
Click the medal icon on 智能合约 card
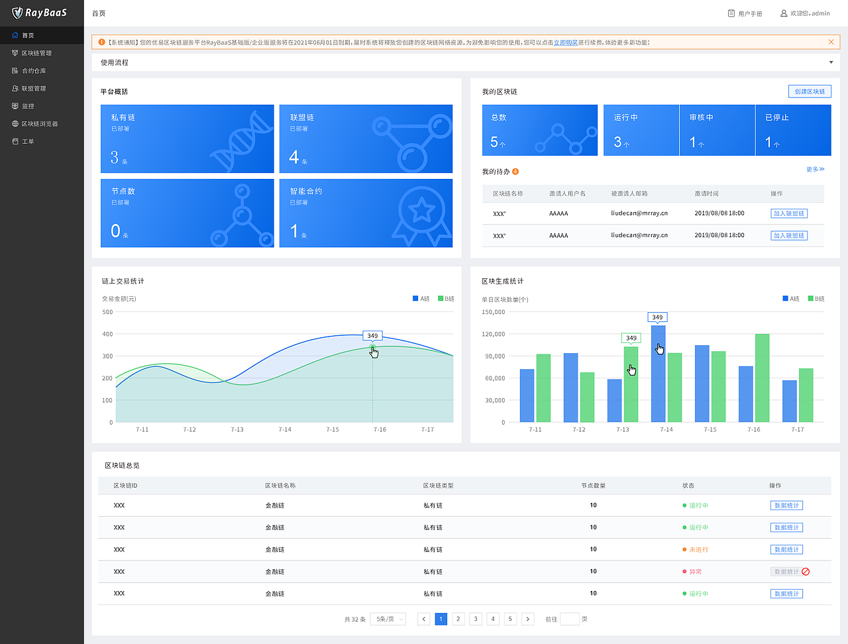(x=421, y=215)
